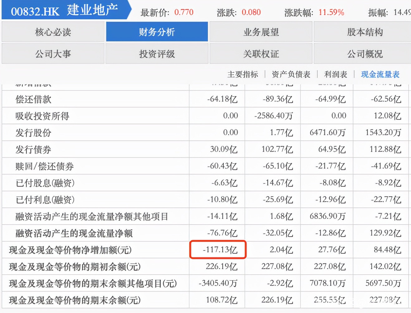Select the 发行债券 row label

click(x=33, y=150)
